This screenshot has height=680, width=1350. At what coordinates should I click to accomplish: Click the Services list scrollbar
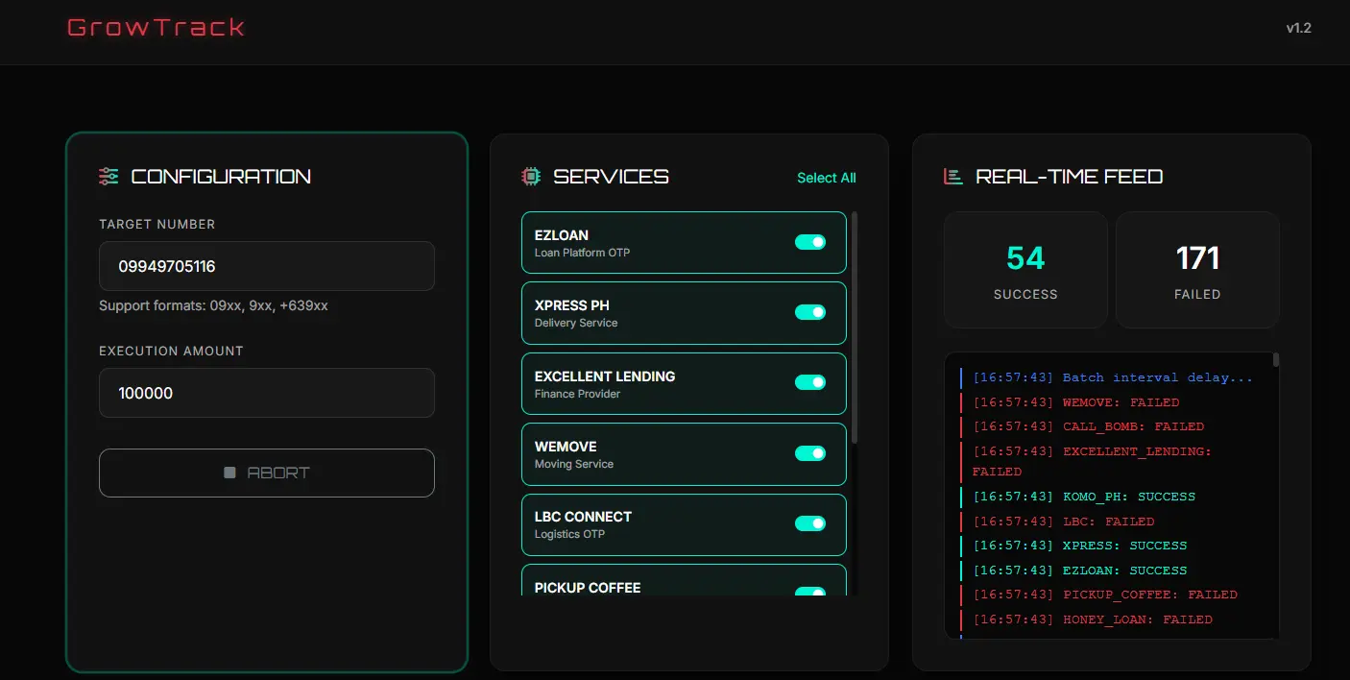(x=855, y=328)
